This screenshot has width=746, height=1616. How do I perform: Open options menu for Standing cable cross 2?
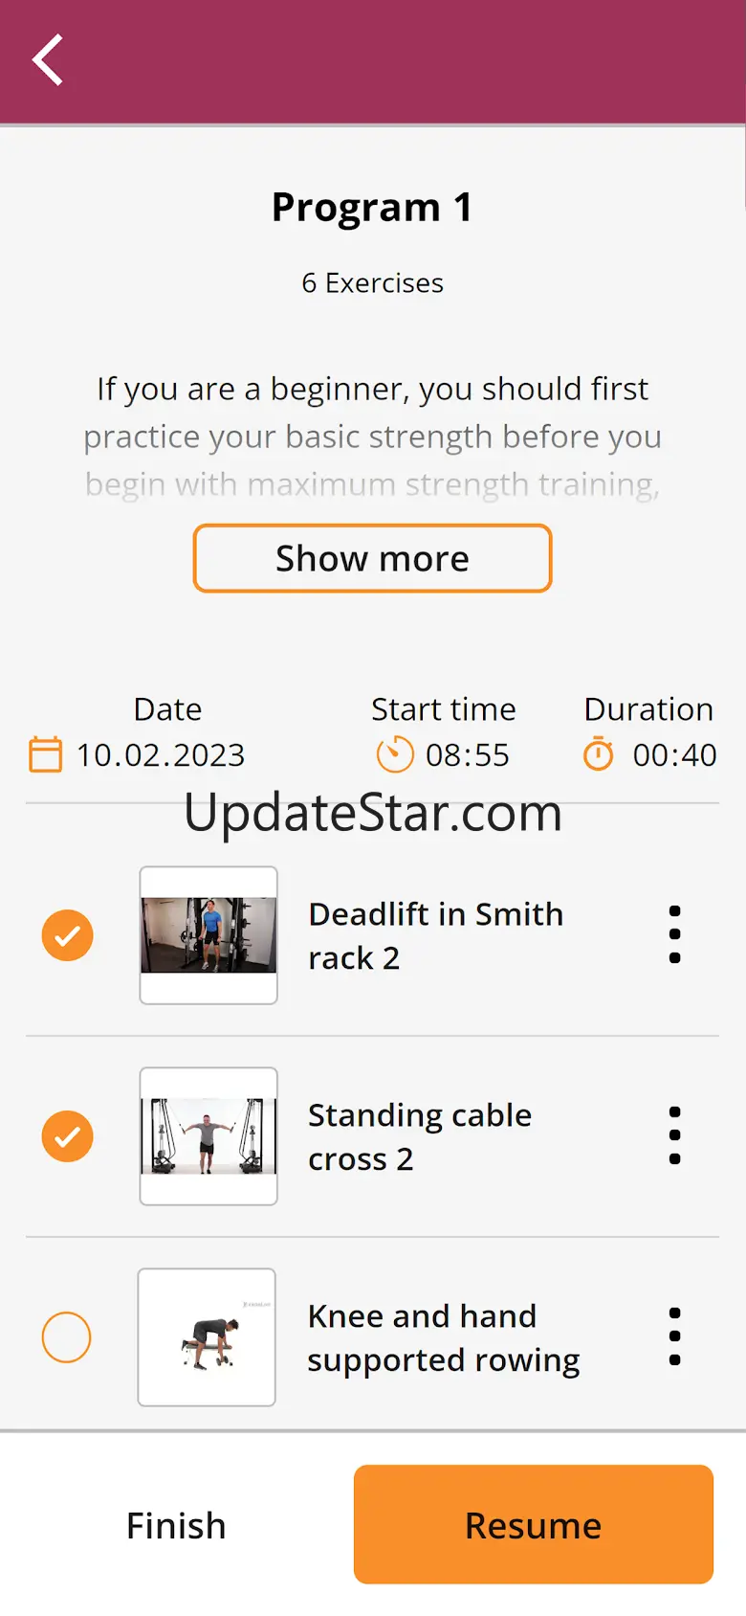[x=675, y=1135]
